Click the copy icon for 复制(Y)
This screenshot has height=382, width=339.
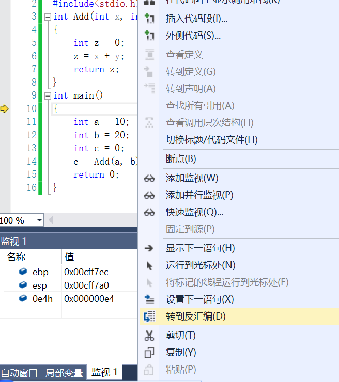click(x=149, y=353)
